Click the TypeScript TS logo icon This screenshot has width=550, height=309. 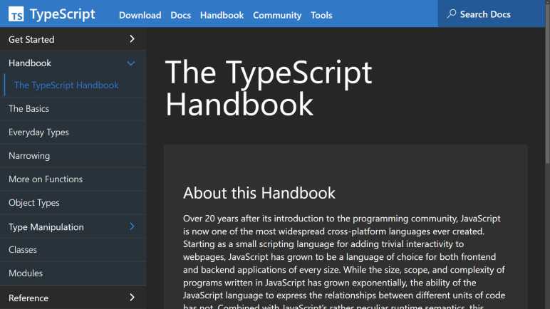pos(16,15)
